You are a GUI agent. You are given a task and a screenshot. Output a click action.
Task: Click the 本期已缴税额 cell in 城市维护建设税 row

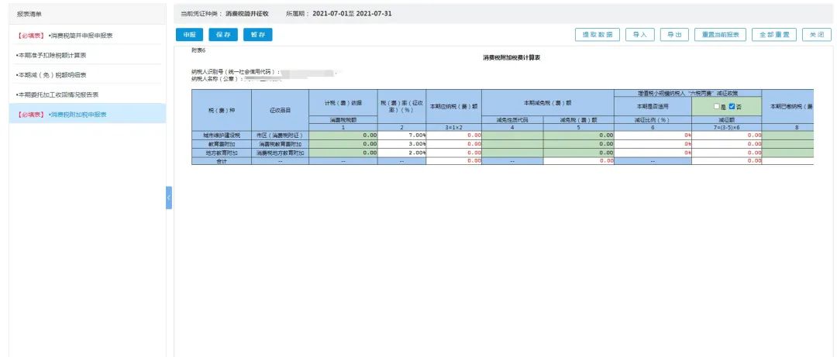[x=788, y=136]
